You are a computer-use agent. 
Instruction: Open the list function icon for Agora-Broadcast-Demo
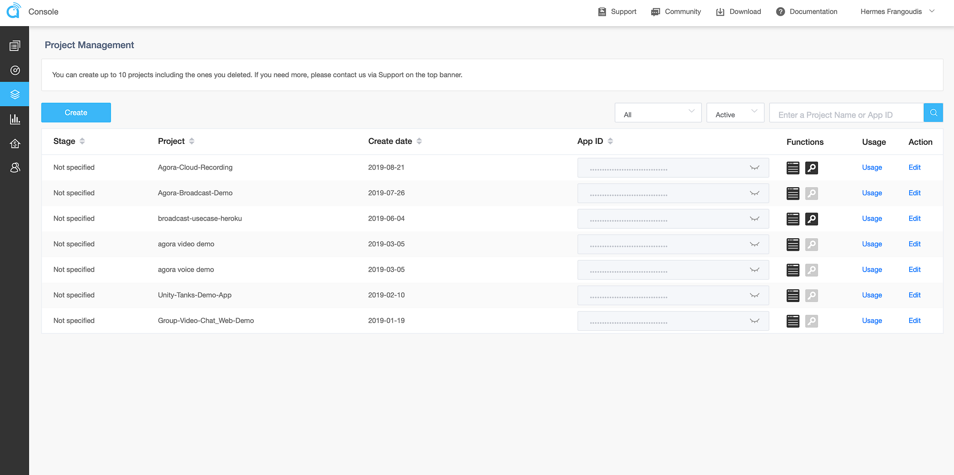pyautogui.click(x=793, y=193)
